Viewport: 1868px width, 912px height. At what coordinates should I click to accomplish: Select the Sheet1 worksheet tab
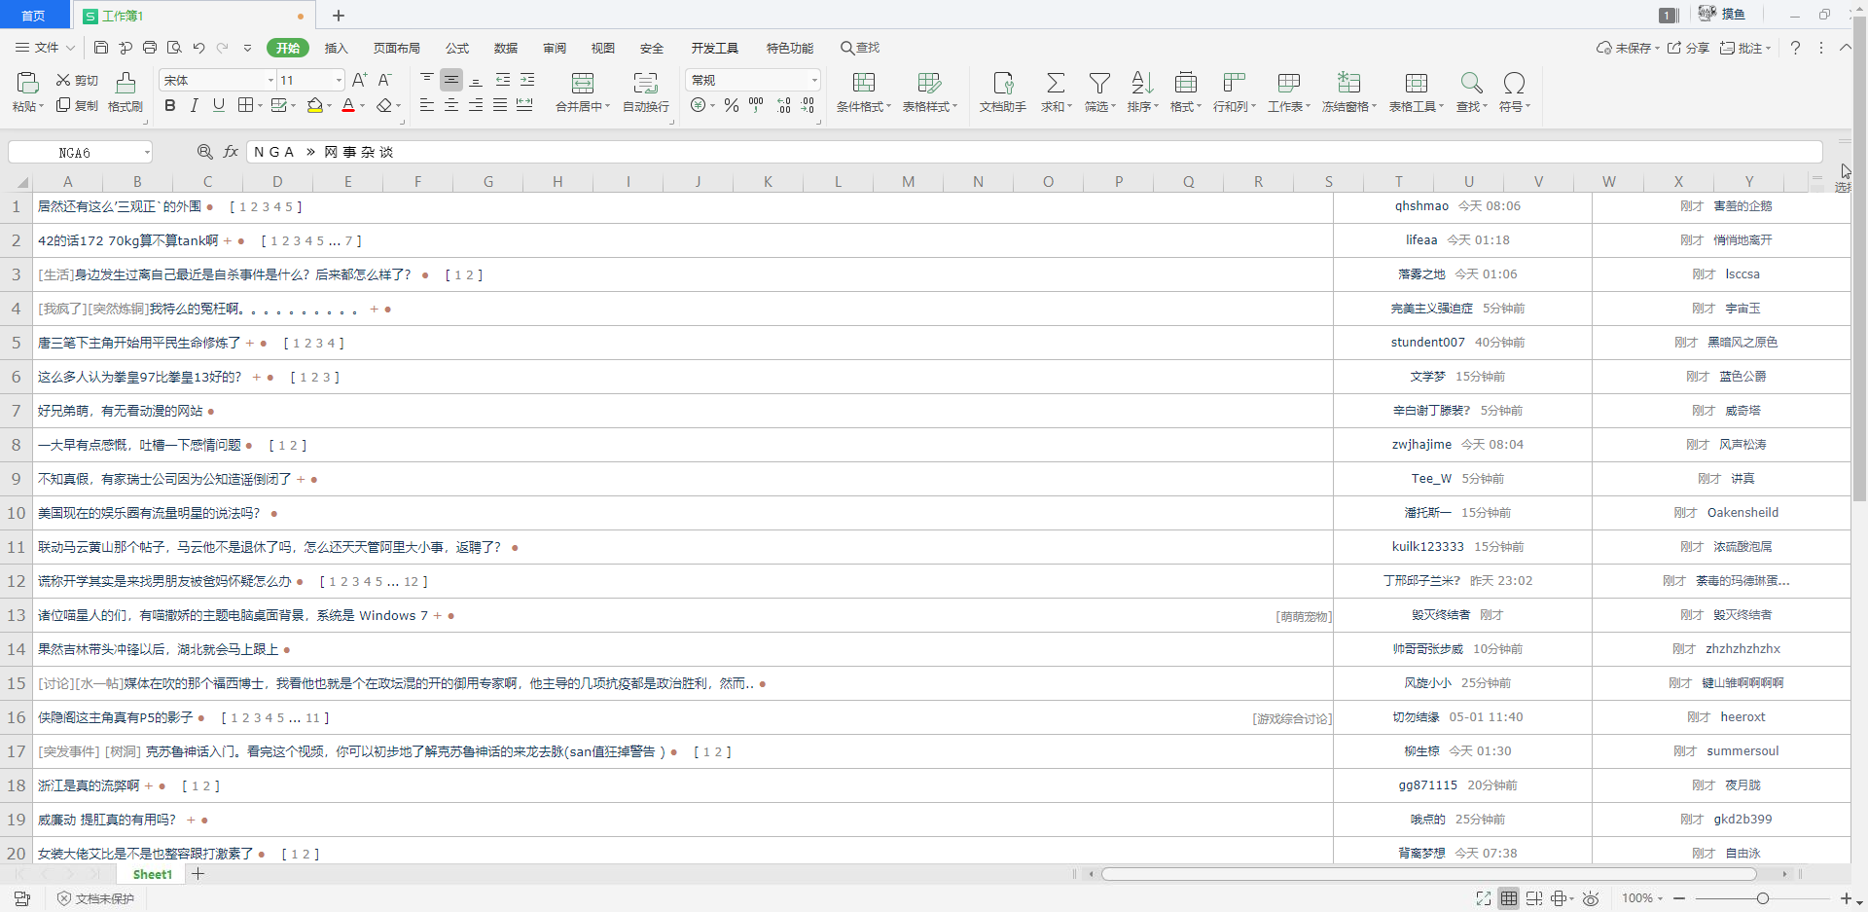click(x=153, y=874)
